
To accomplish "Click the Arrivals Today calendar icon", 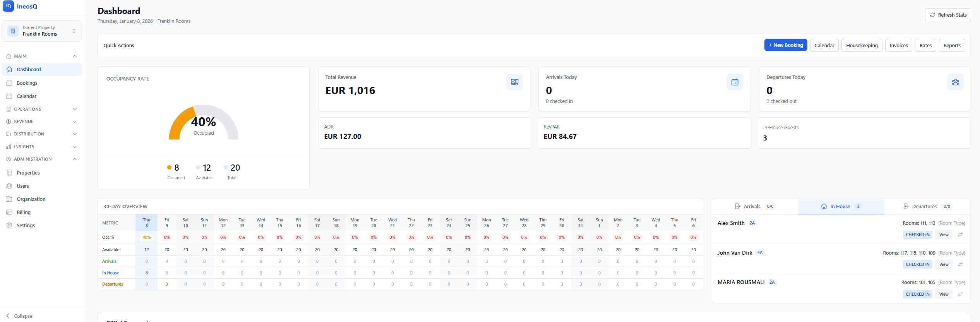I will tap(735, 82).
